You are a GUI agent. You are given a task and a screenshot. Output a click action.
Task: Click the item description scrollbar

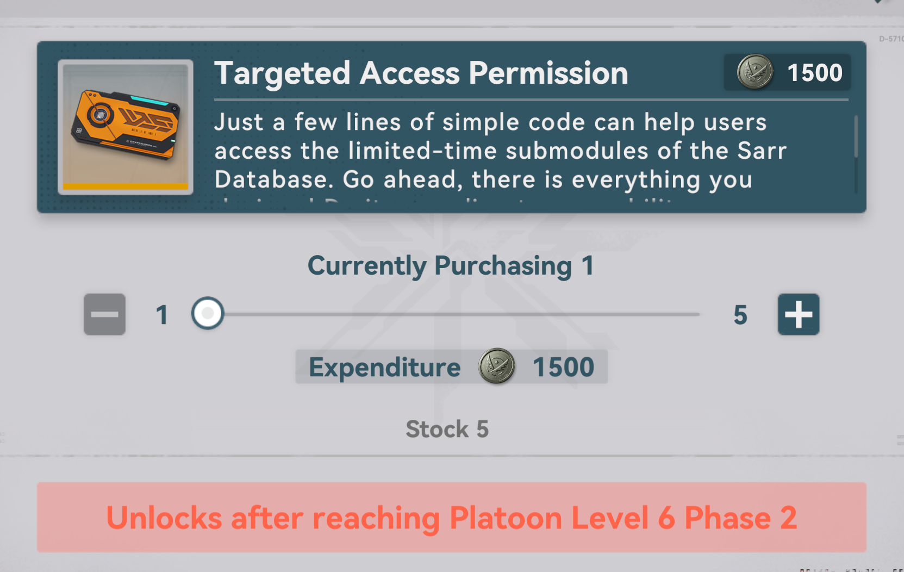[x=856, y=153]
